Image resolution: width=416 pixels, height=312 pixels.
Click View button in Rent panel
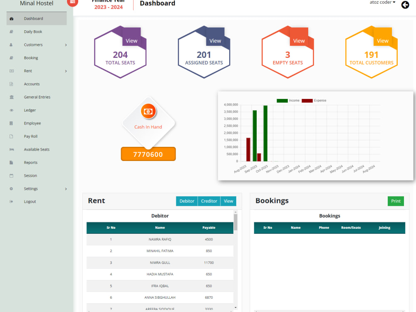coord(228,201)
